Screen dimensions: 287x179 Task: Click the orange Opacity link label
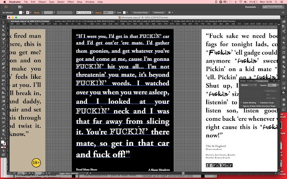point(99,13)
